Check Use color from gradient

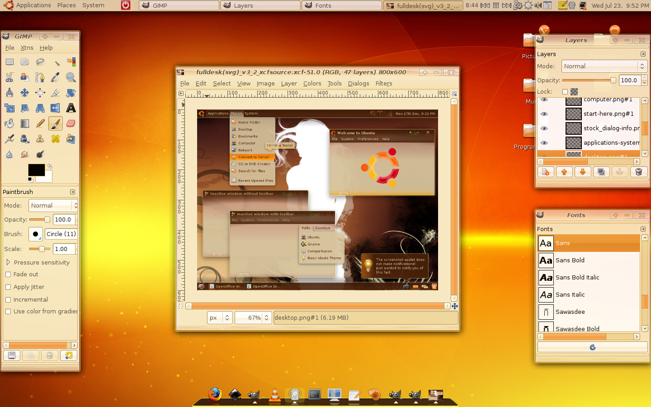8,312
